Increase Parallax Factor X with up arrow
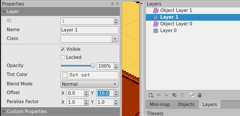 (x=86, y=101)
